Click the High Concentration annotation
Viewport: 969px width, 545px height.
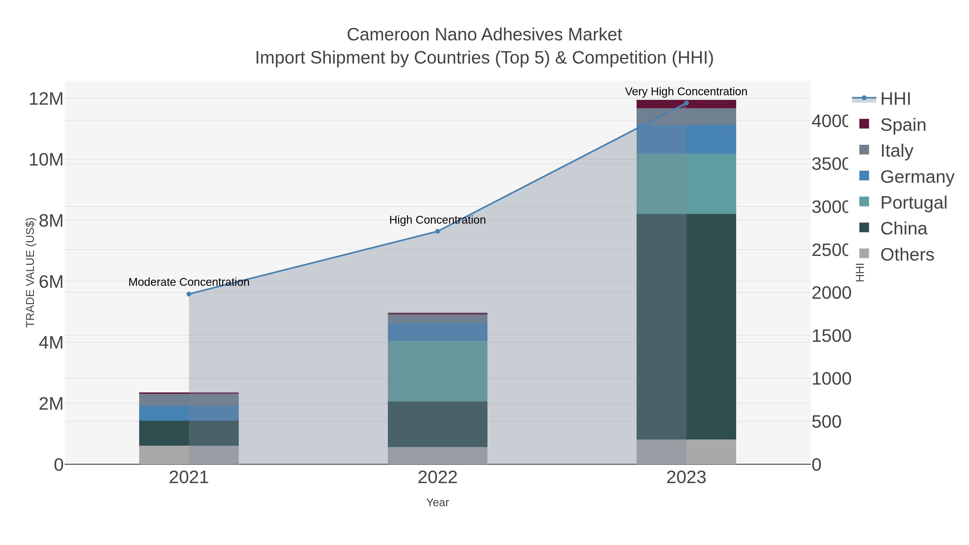(x=437, y=220)
